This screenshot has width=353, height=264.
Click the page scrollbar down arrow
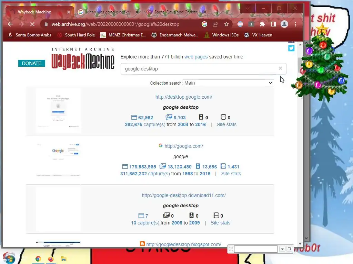300,244
